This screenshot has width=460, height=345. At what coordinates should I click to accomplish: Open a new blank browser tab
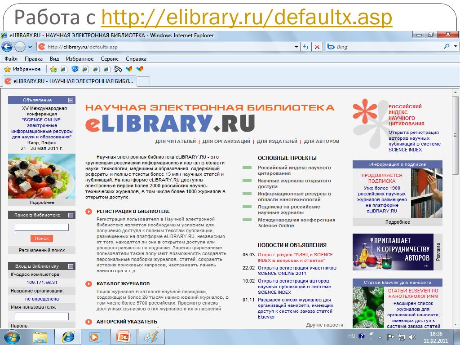click(x=143, y=81)
